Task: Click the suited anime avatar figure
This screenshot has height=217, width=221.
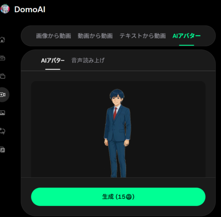Action: [x=117, y=133]
